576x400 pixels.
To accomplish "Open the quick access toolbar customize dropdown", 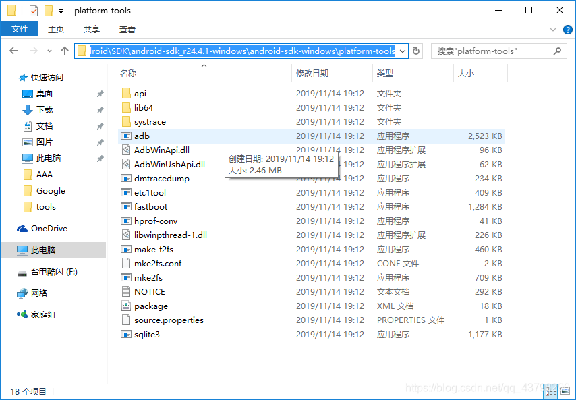I will 61,11.
